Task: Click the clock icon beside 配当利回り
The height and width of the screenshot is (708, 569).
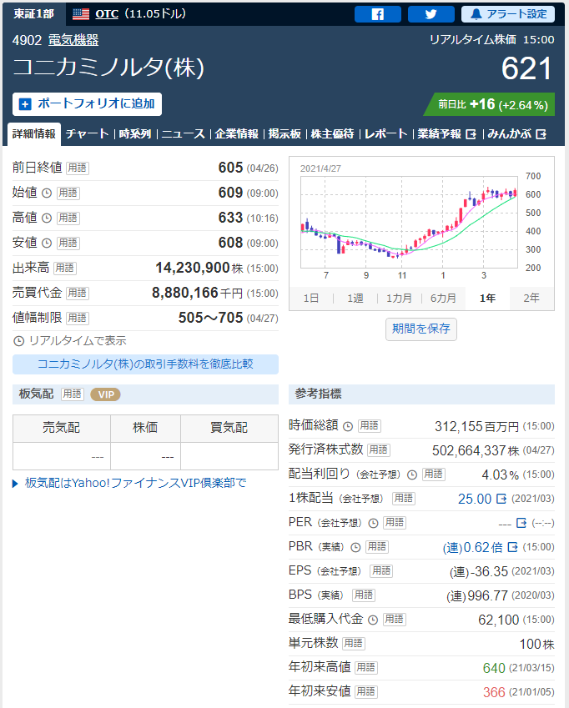Action: 412,475
